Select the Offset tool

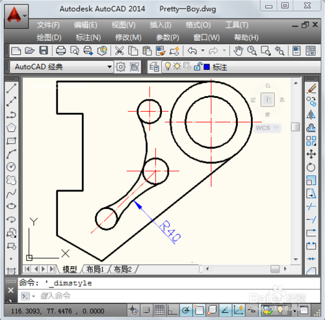point(311,128)
